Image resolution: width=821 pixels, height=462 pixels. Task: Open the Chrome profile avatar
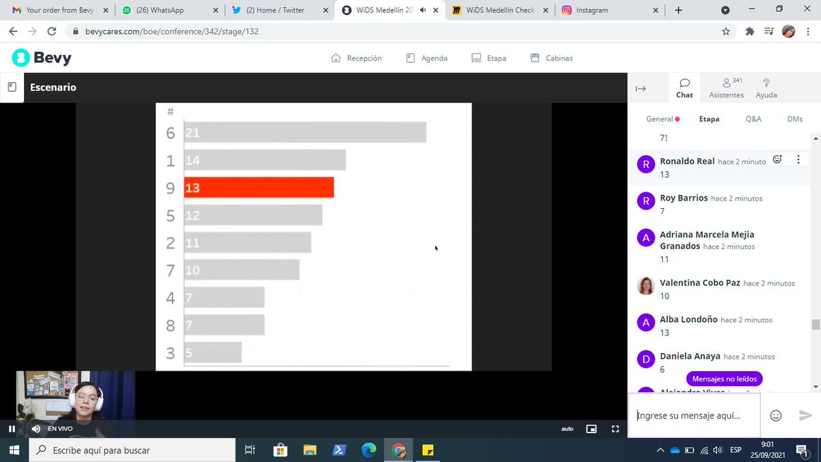tap(788, 31)
